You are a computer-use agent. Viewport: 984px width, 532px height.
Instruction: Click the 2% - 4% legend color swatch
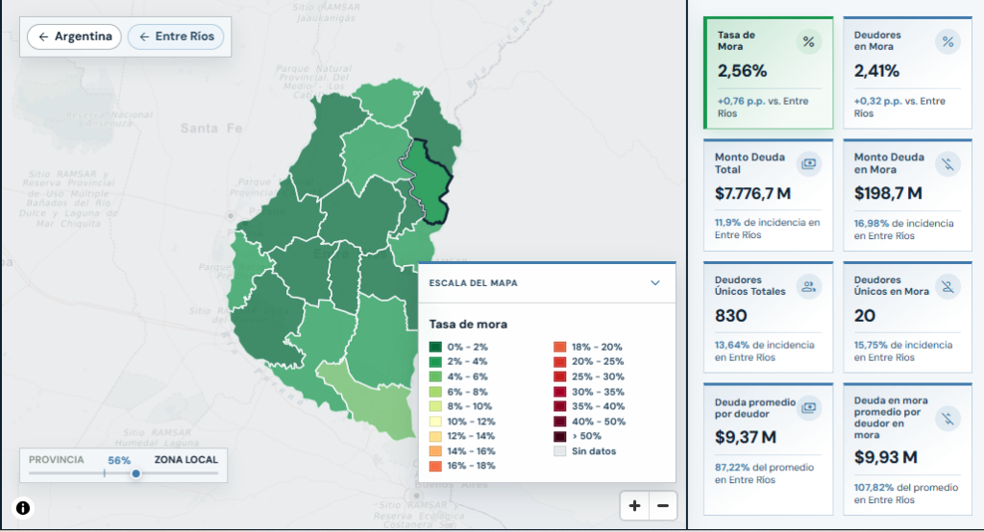(435, 361)
